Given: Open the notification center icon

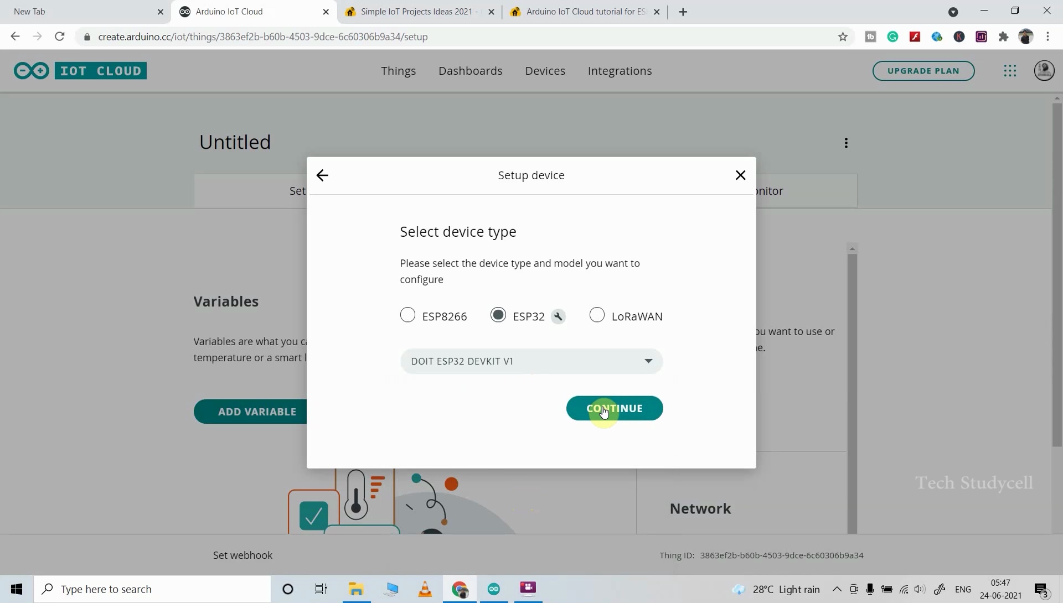Looking at the screenshot, I should 1041,590.
